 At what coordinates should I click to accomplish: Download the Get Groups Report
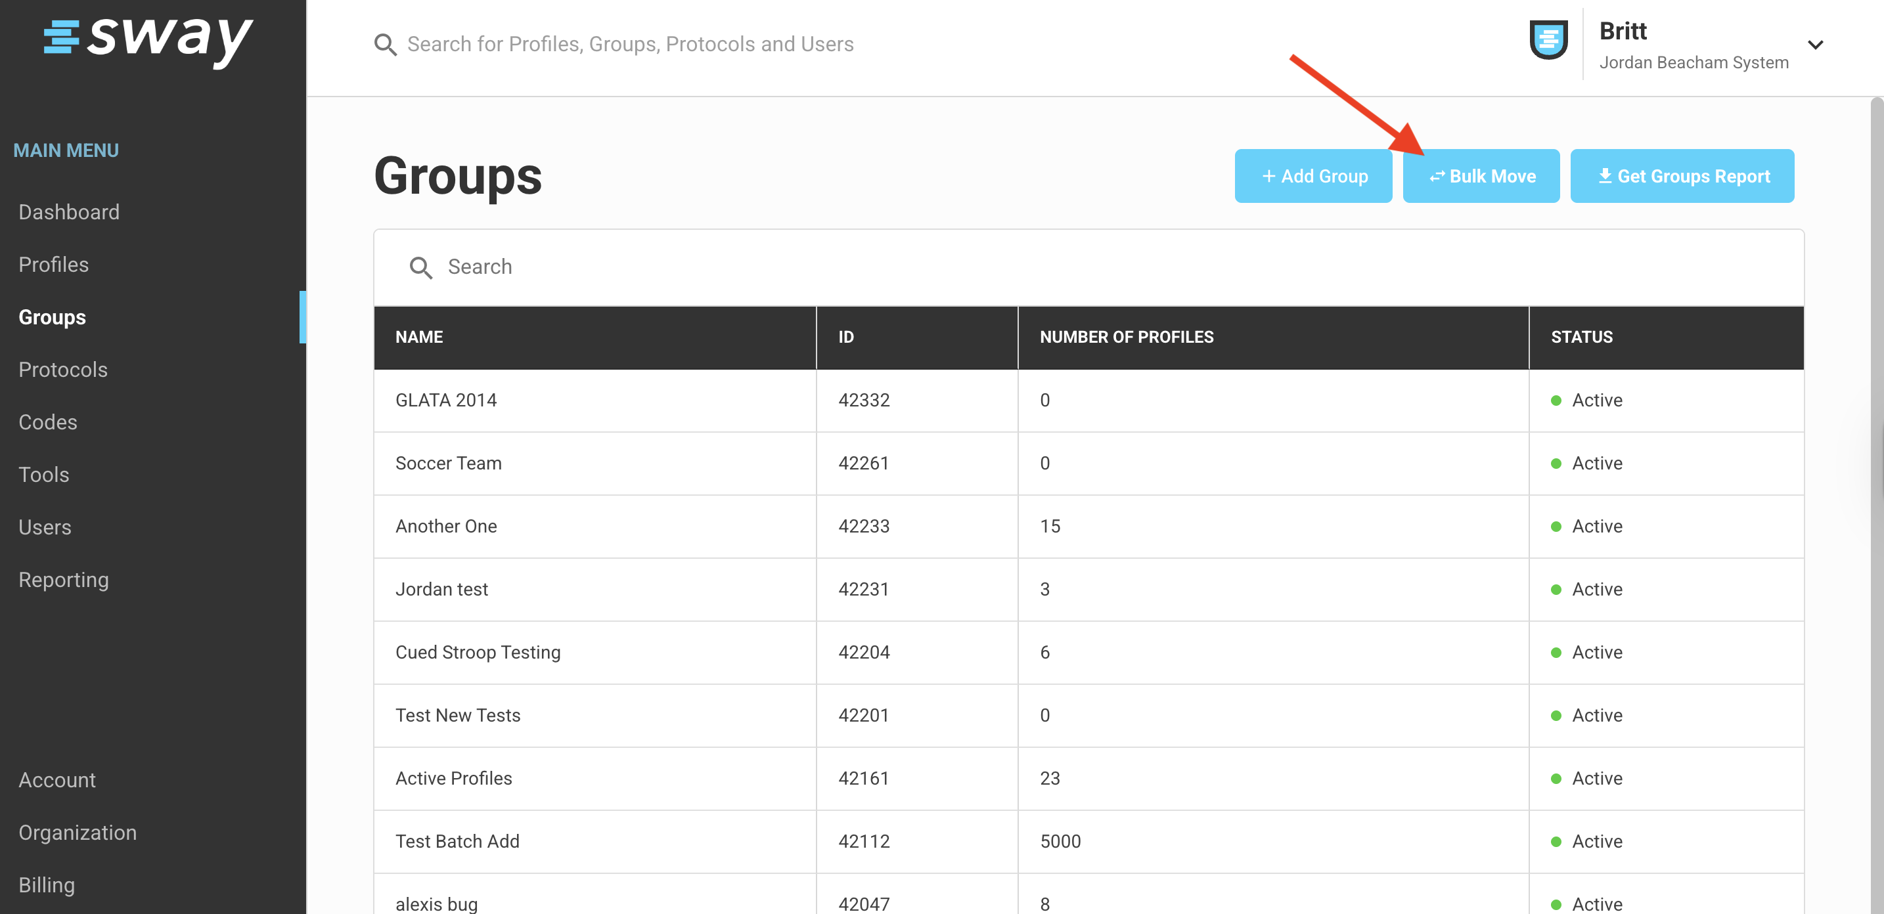1682,176
